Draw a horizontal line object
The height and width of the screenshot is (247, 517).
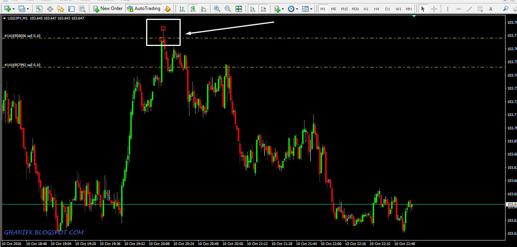click(459, 8)
